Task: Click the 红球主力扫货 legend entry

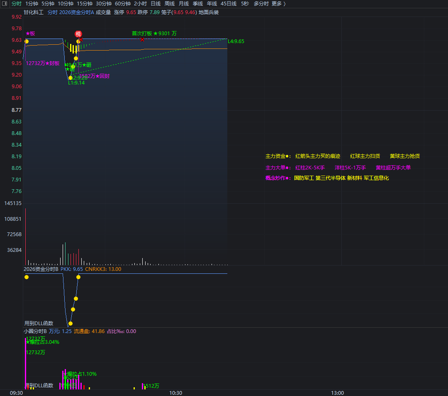Action: point(365,156)
